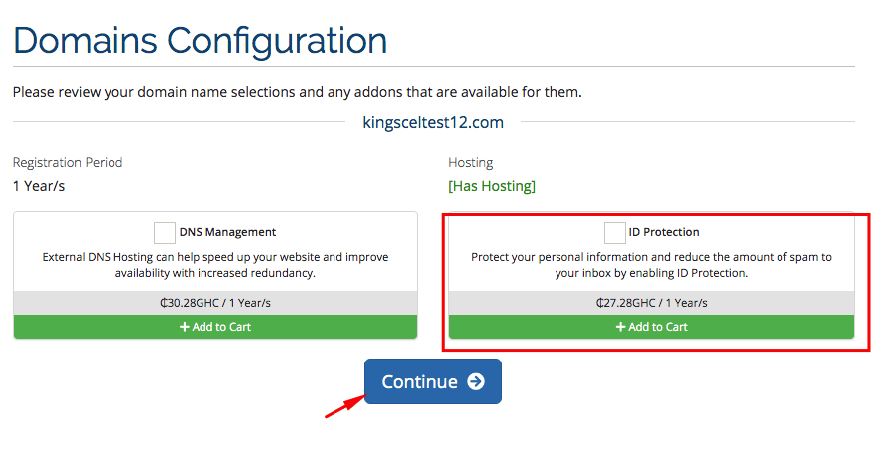Tick the DNS Management checkbox
Viewport: 891px width, 465px height.
tap(165, 233)
